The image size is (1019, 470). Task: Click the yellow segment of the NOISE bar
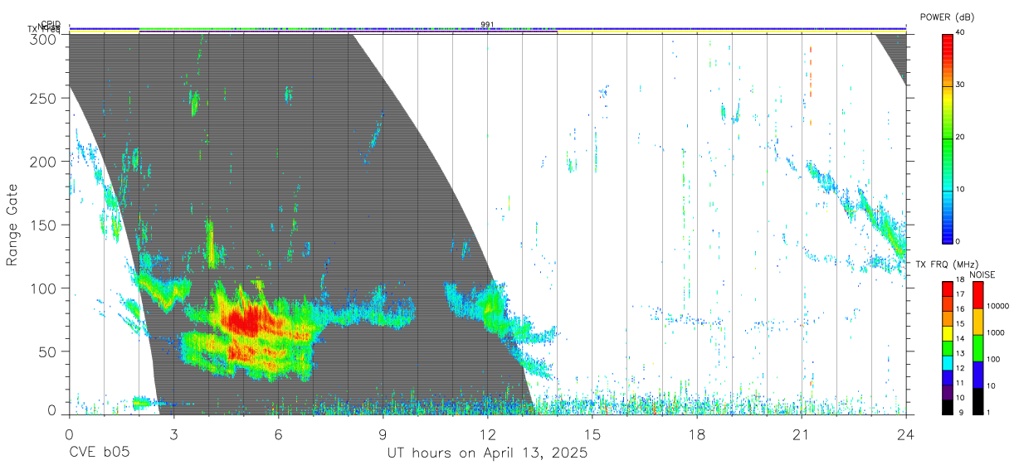tap(978, 321)
